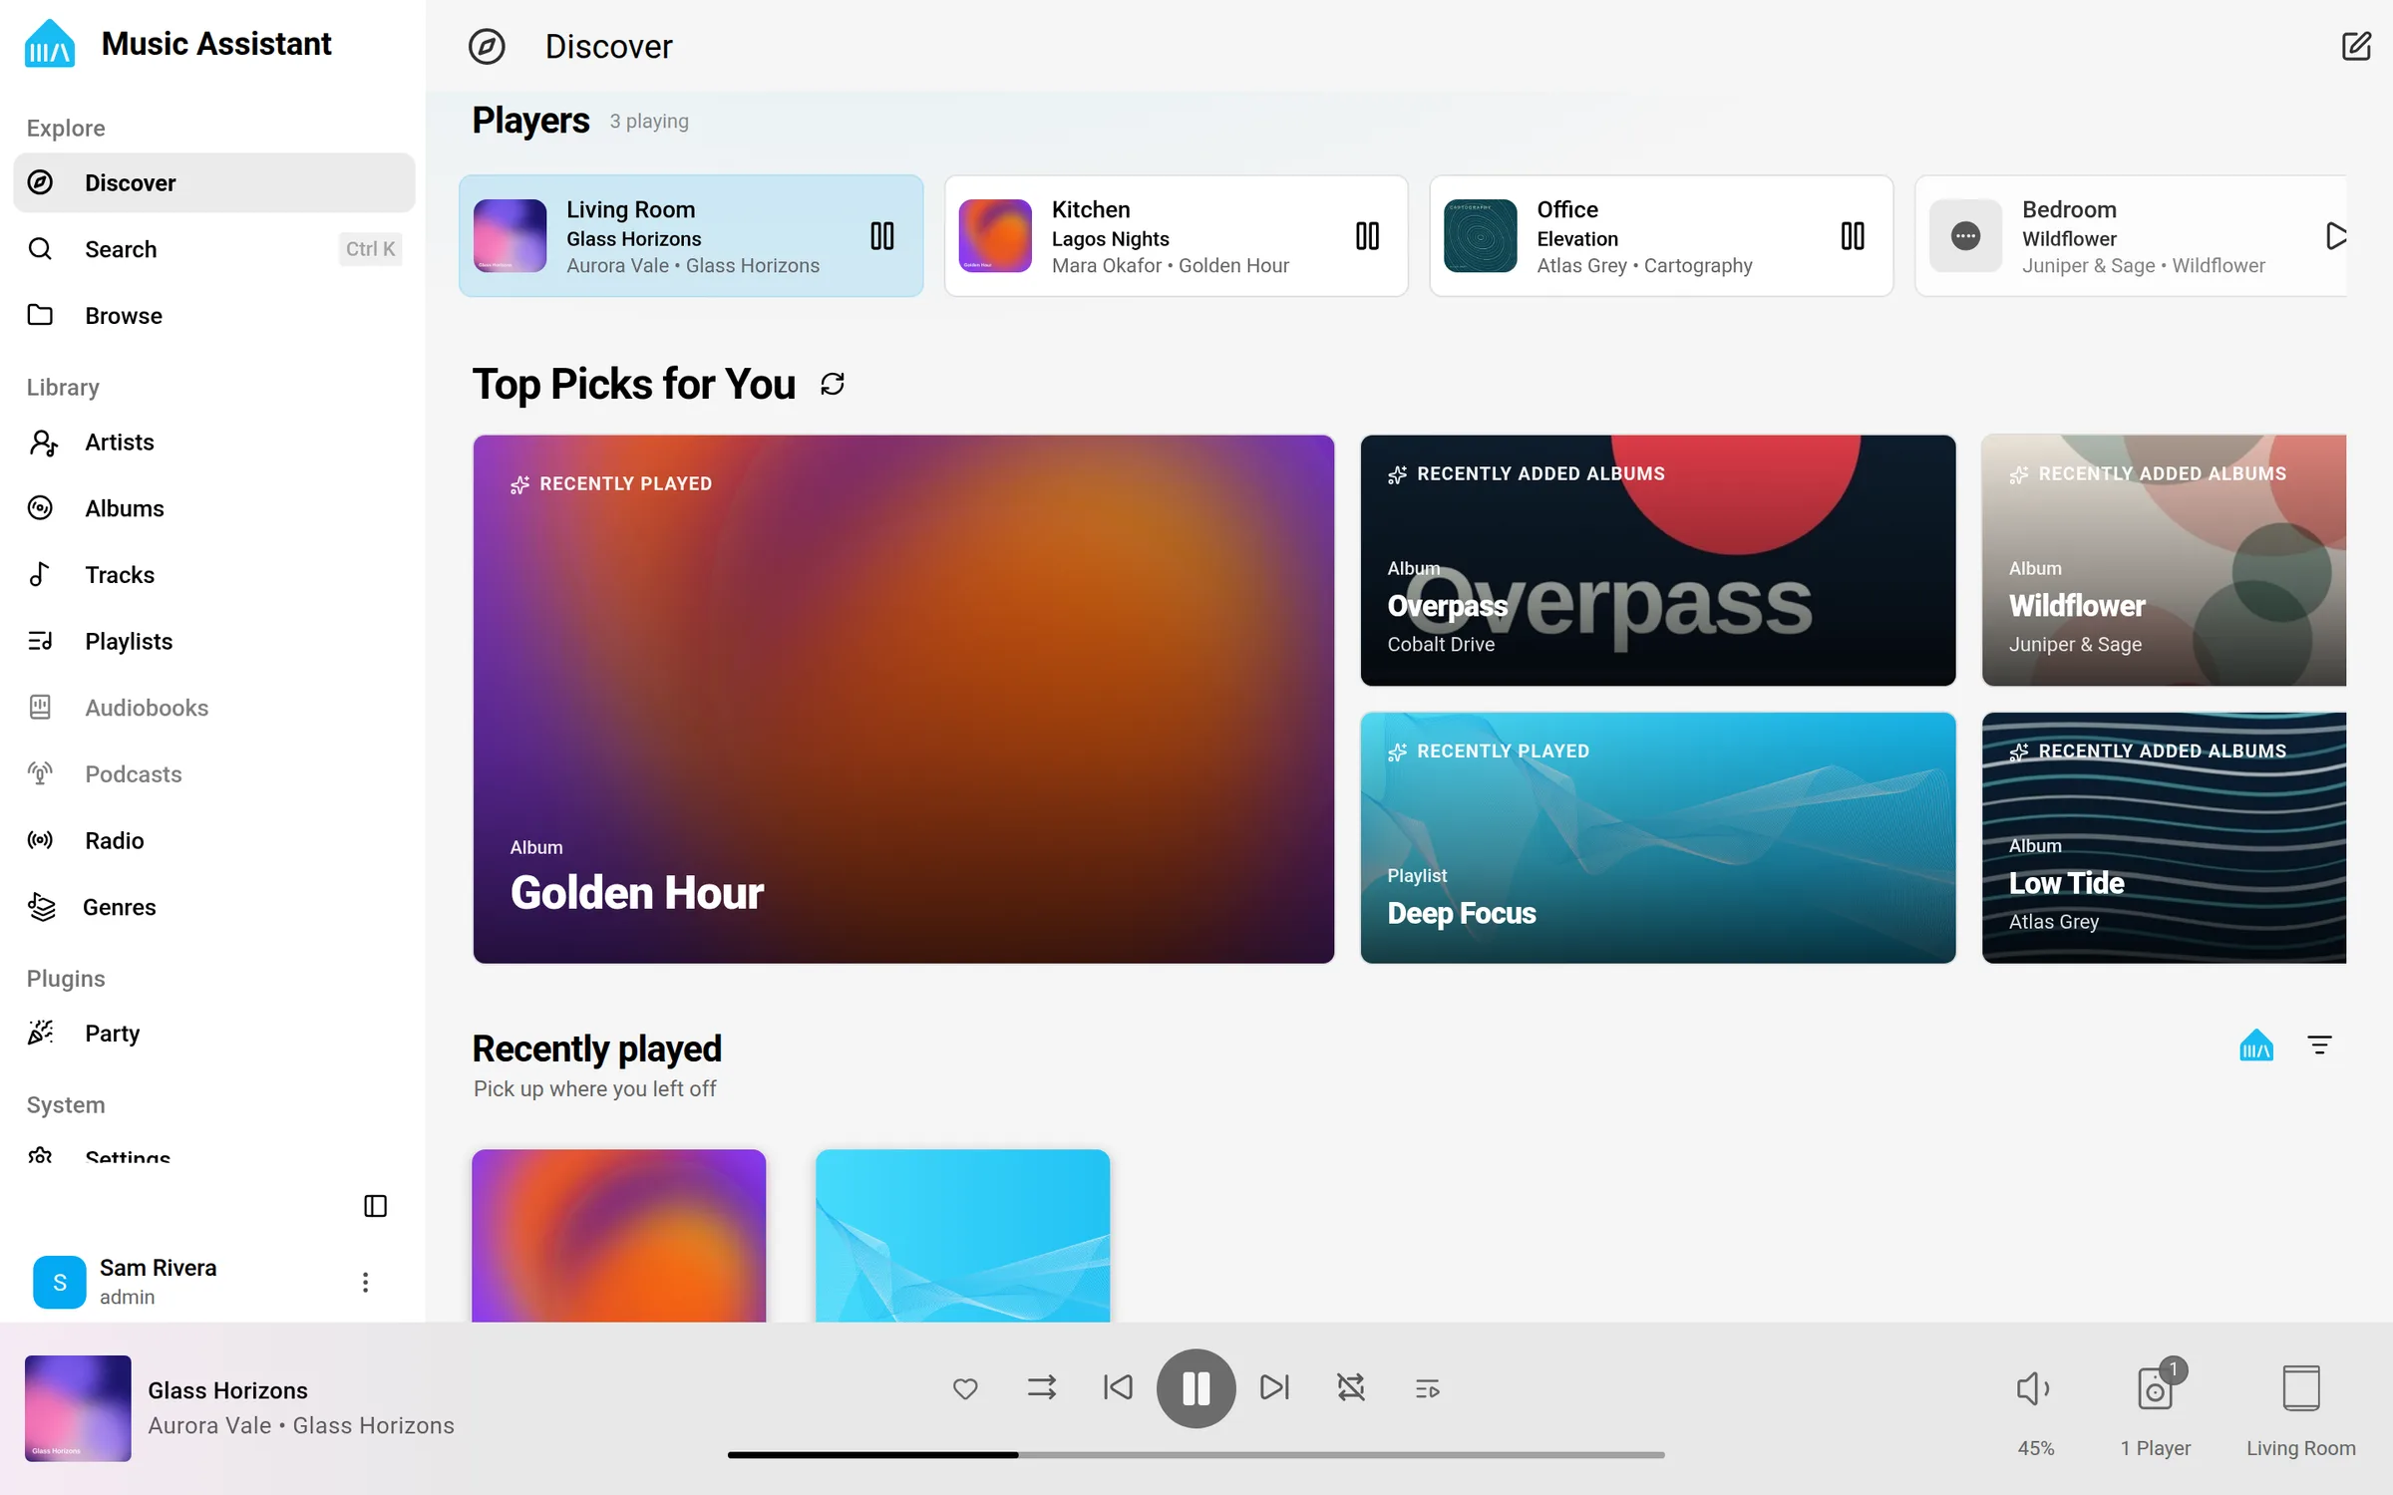Open the play queue icon

[1427, 1387]
